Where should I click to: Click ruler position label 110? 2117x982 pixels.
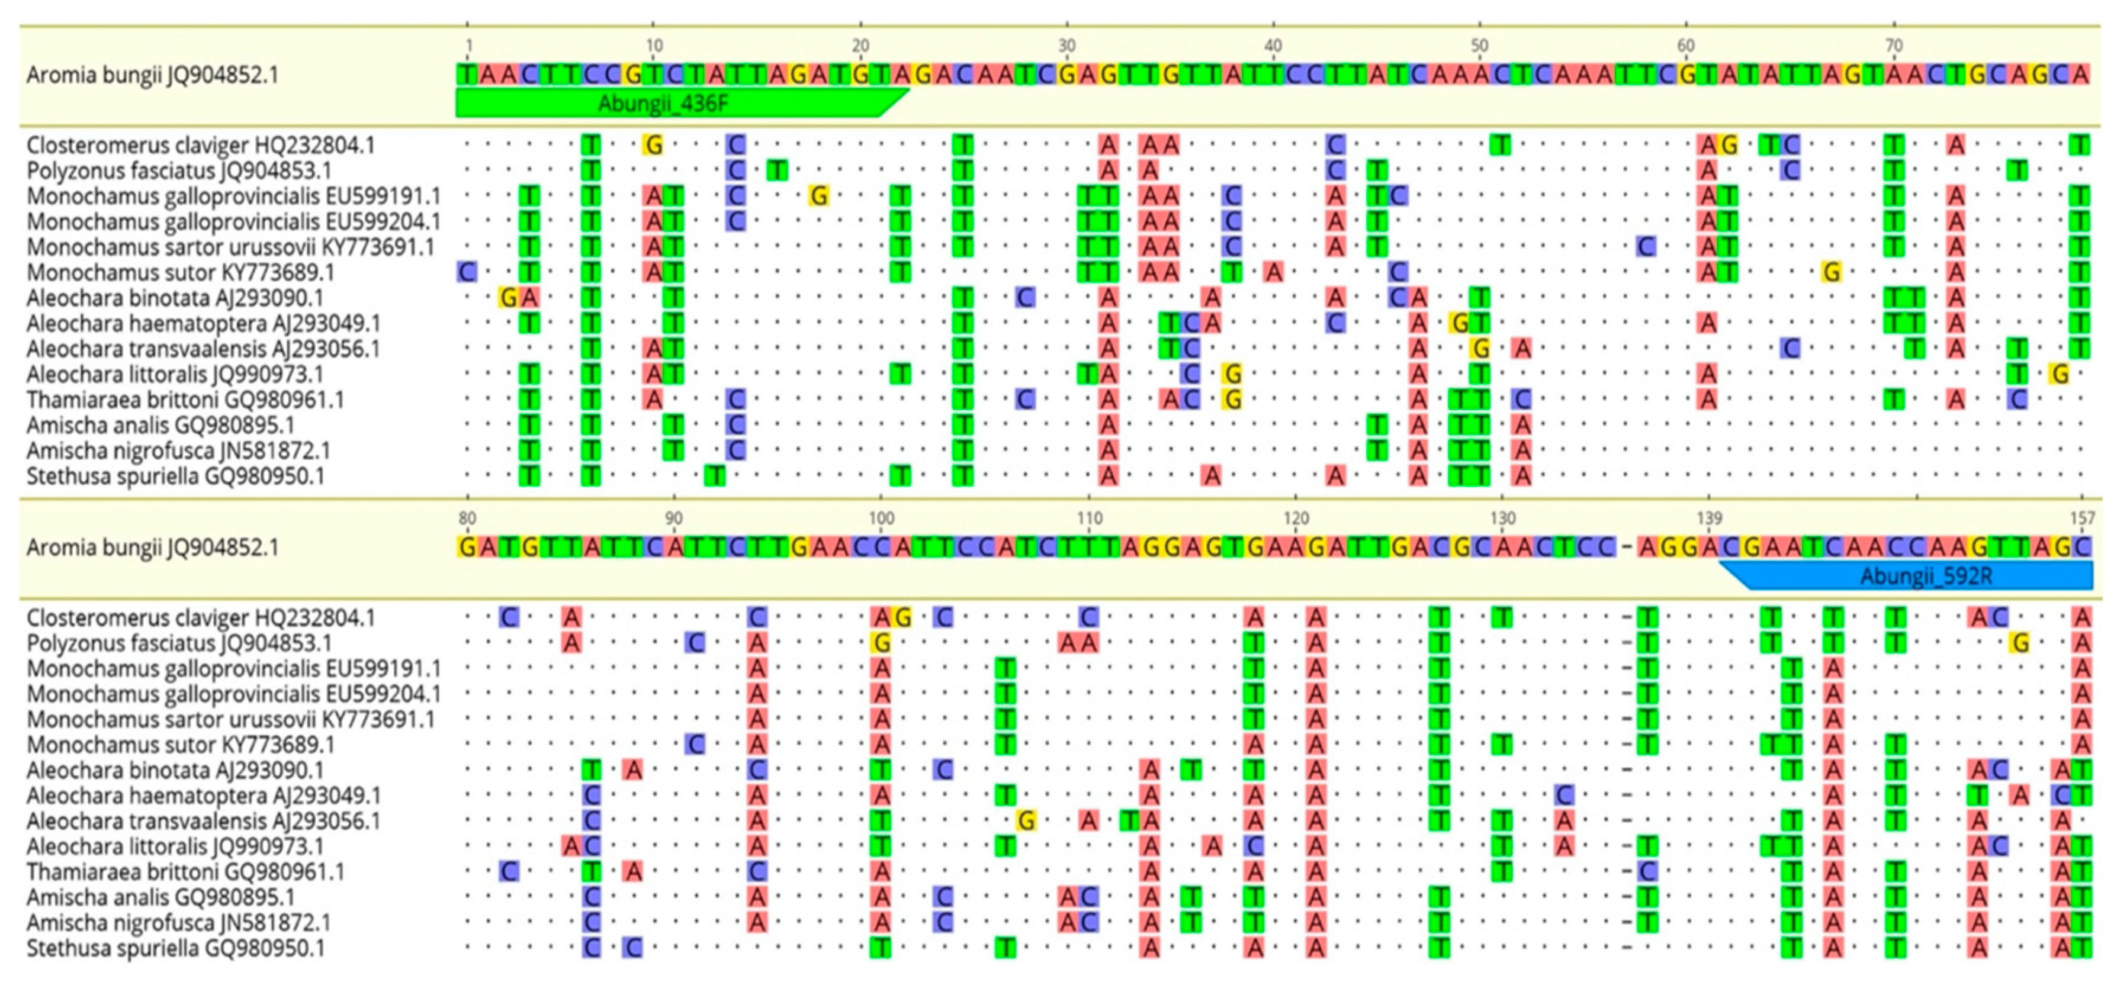coord(1089,519)
